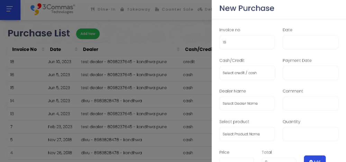Click the Payment Date input
The image size is (346, 162).
pyautogui.click(x=310, y=73)
